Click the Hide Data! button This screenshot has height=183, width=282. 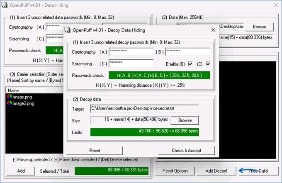[x=258, y=171]
